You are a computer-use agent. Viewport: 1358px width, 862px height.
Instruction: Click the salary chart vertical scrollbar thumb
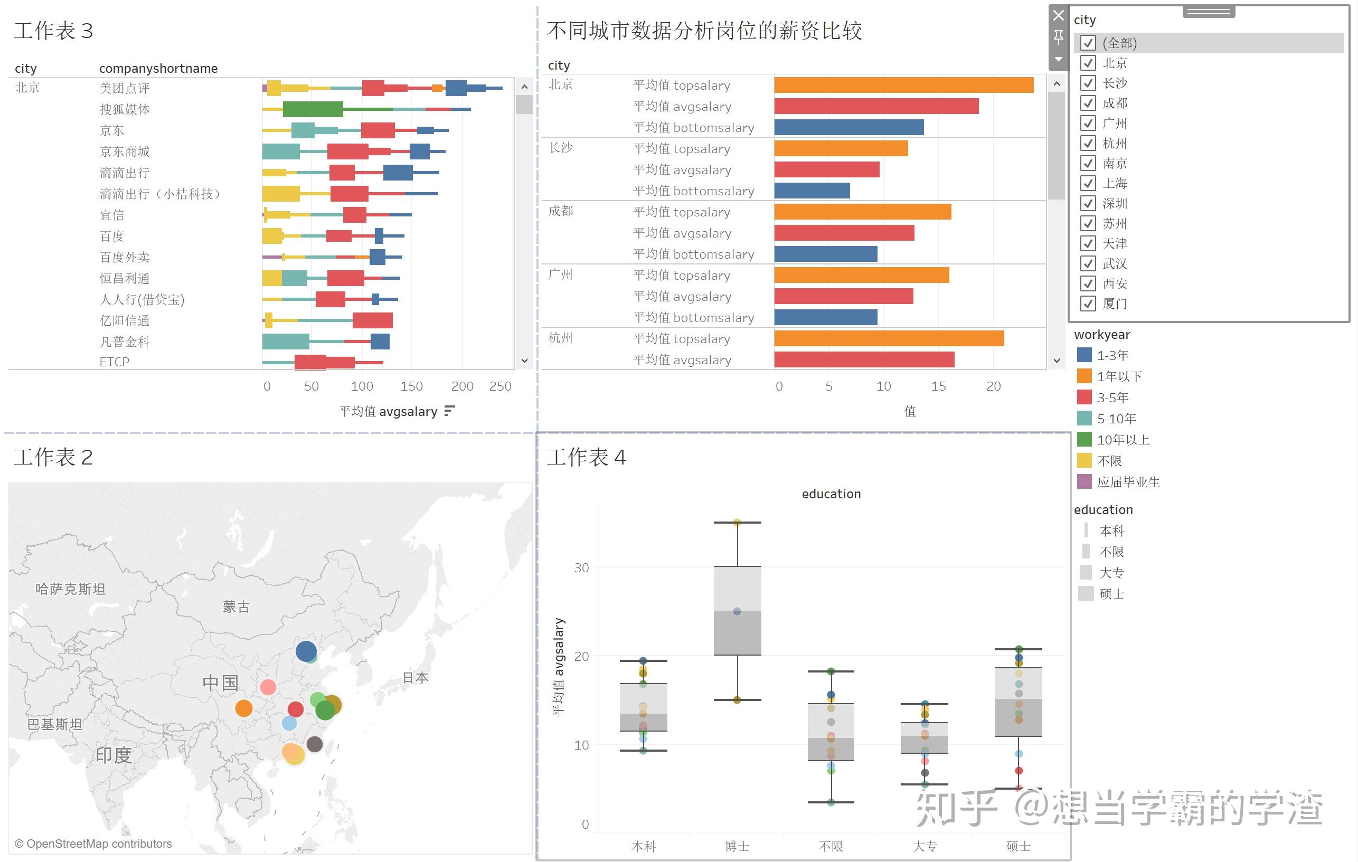coord(1057,146)
